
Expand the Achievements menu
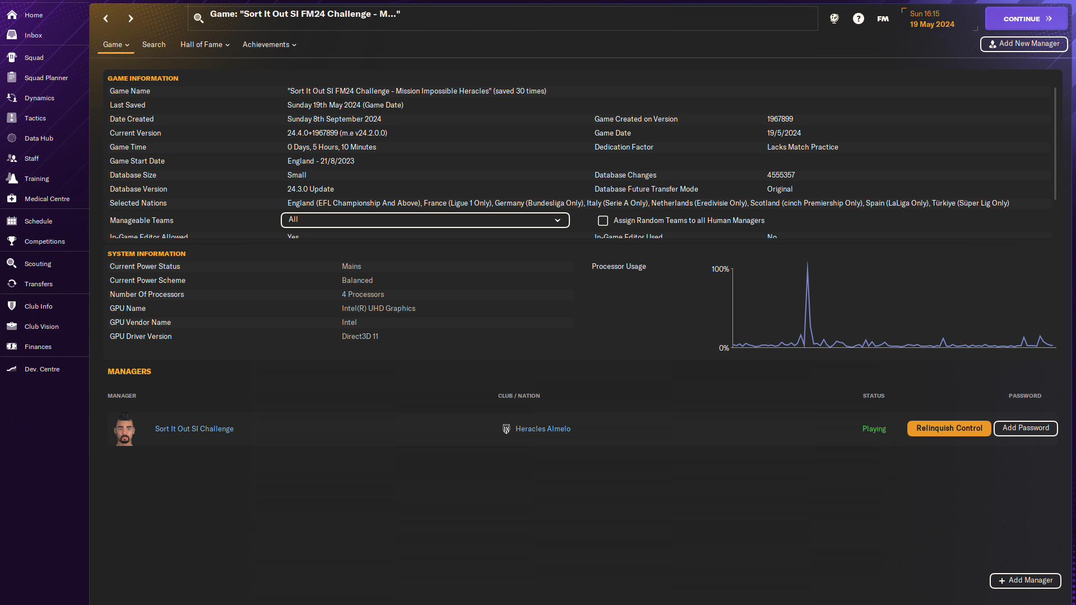coord(270,45)
